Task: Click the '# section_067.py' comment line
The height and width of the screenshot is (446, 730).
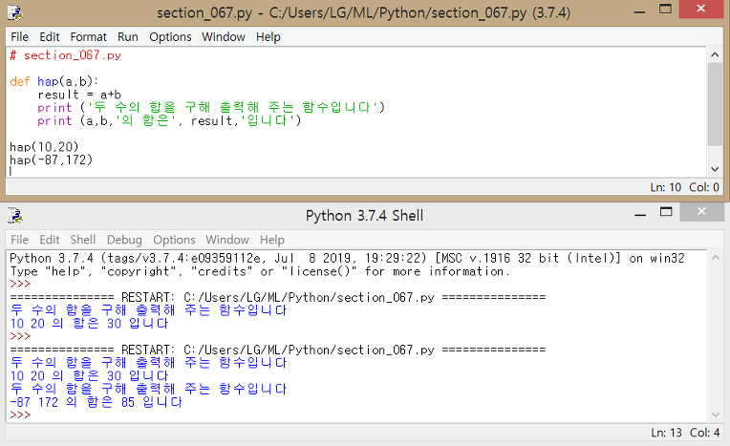Action: tap(66, 55)
